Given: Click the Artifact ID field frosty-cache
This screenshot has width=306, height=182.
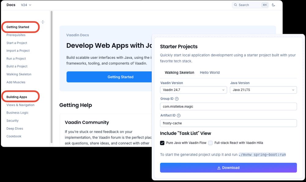Looking at the screenshot, I should point(228,123).
